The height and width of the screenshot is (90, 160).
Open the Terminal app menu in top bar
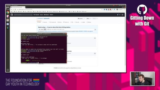15,5
